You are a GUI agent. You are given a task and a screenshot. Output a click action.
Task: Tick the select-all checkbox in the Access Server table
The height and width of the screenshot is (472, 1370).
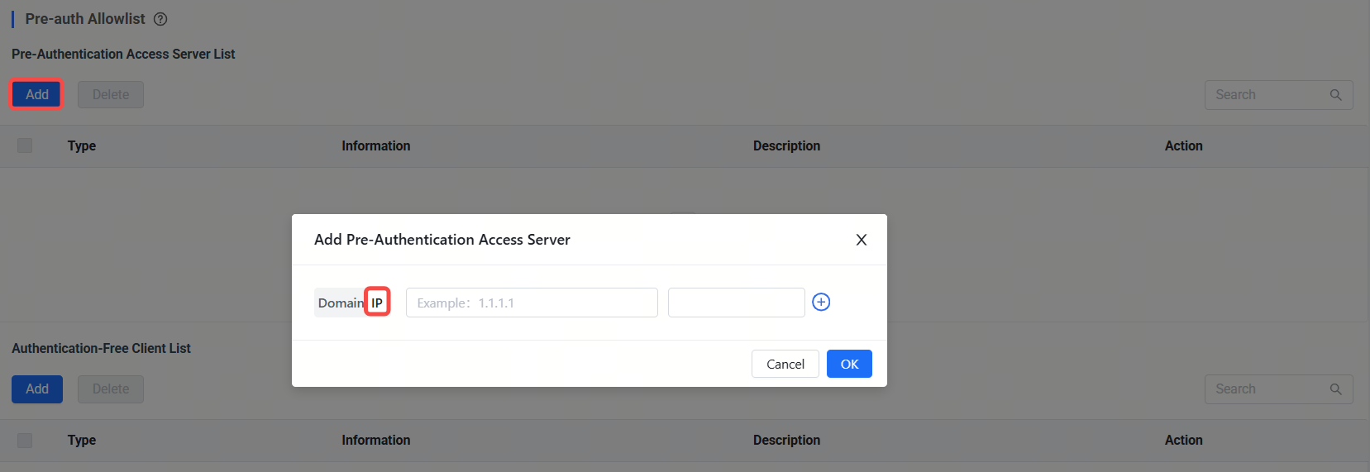25,145
